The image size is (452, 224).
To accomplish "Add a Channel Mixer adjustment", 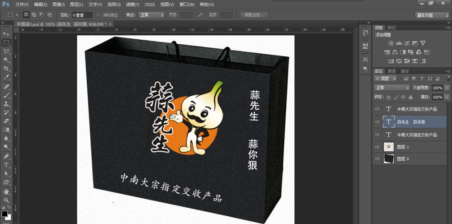I will pyautogui.click(x=419, y=52).
